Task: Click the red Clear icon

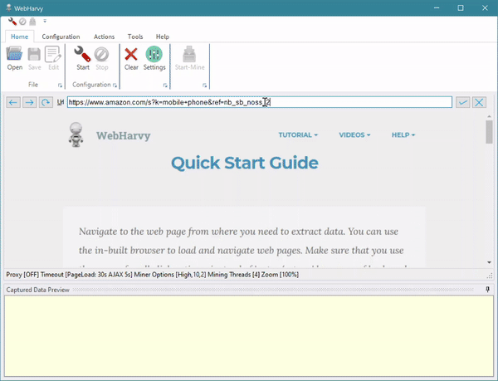Action: point(131,58)
